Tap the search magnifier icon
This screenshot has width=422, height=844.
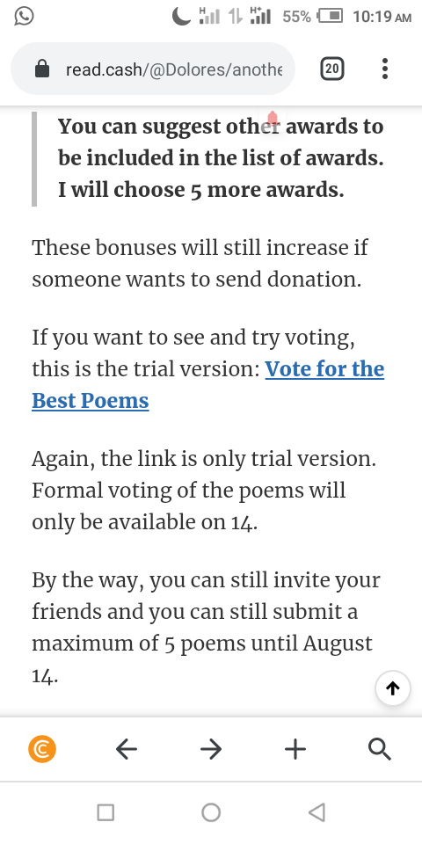380,749
